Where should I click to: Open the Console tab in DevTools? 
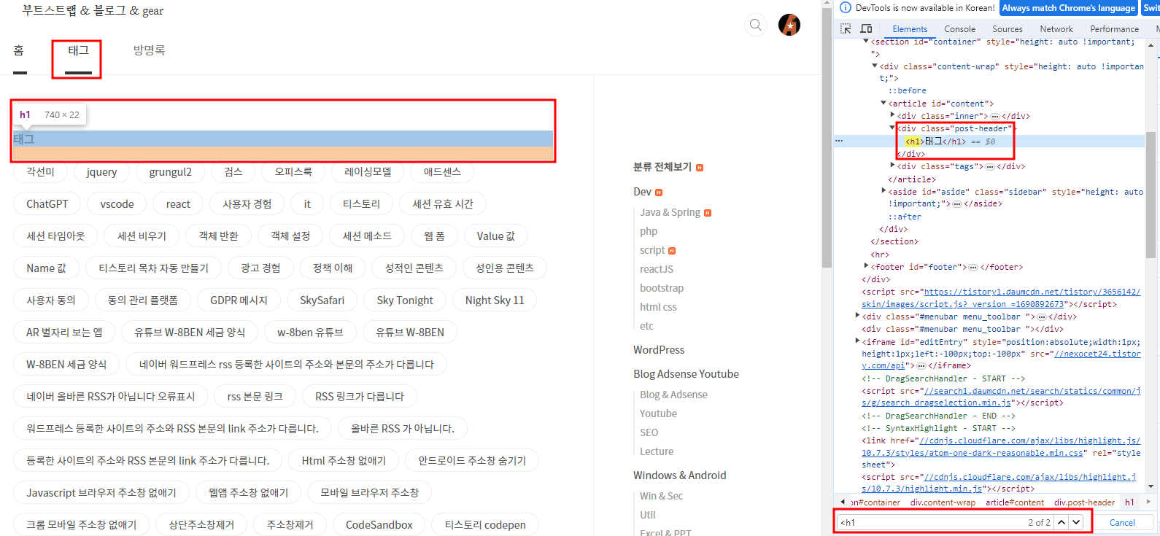[x=959, y=29]
